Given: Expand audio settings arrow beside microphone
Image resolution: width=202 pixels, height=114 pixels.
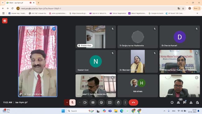Looking at the screenshot, I should (x=67, y=102).
